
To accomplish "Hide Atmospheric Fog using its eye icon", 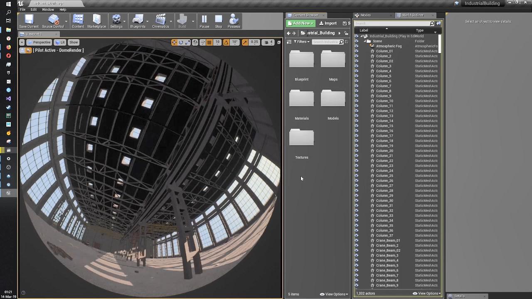I will [x=356, y=46].
